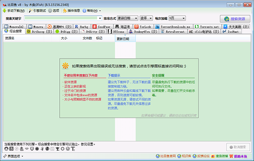Click the faded square engine icon
Image resolution: width=254 pixels, height=161 pixels.
(x=52, y=149)
